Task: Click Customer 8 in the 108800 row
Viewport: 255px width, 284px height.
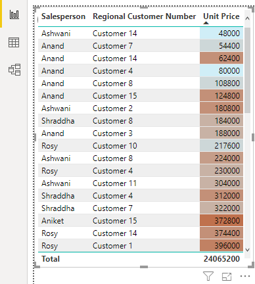Action: click(x=112, y=83)
